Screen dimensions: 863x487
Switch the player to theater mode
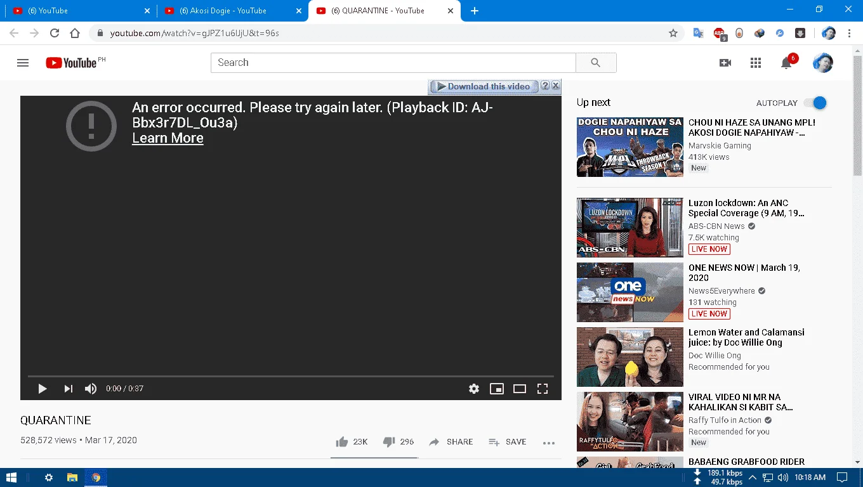(x=520, y=389)
